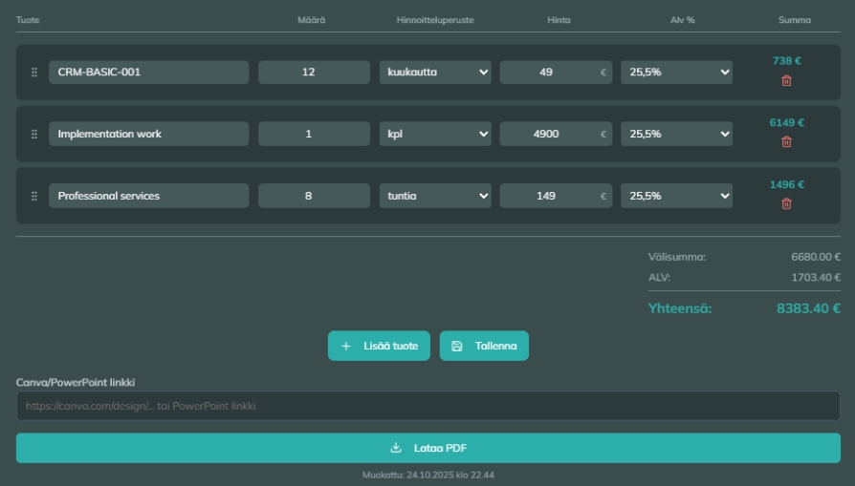Save with the 'Tallenna' button
Screen dimensions: 855x486
[x=484, y=346]
